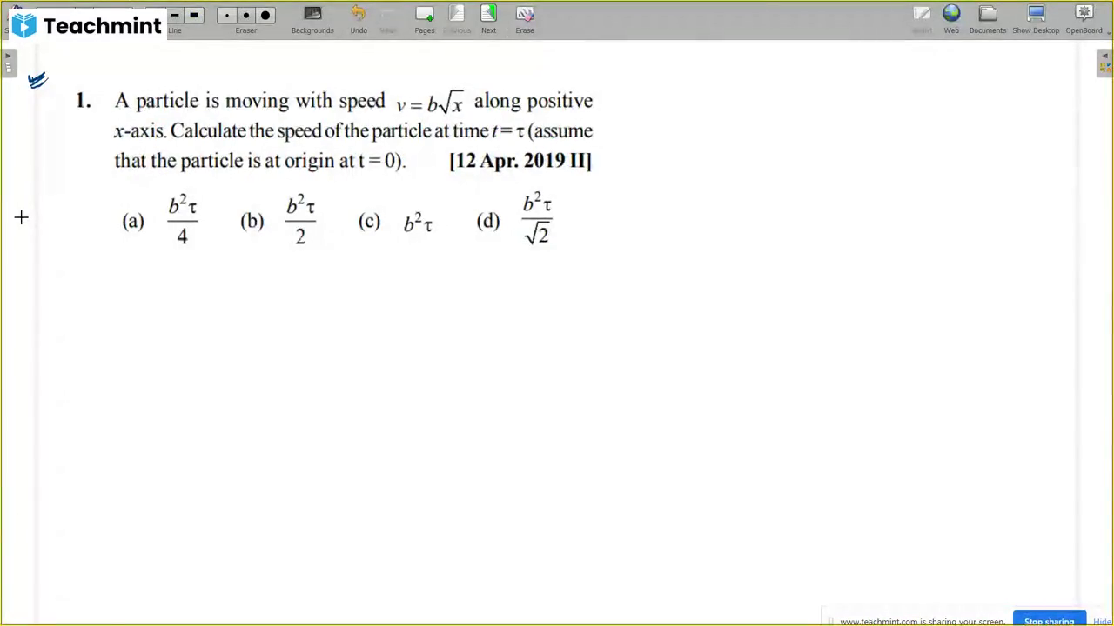Undo the last stroke
Viewport: 1114px width, 626px height.
[359, 19]
